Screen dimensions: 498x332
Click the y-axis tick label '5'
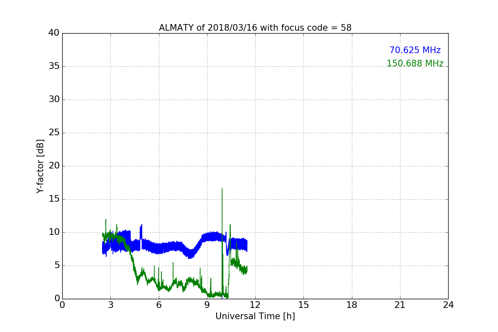(x=57, y=266)
